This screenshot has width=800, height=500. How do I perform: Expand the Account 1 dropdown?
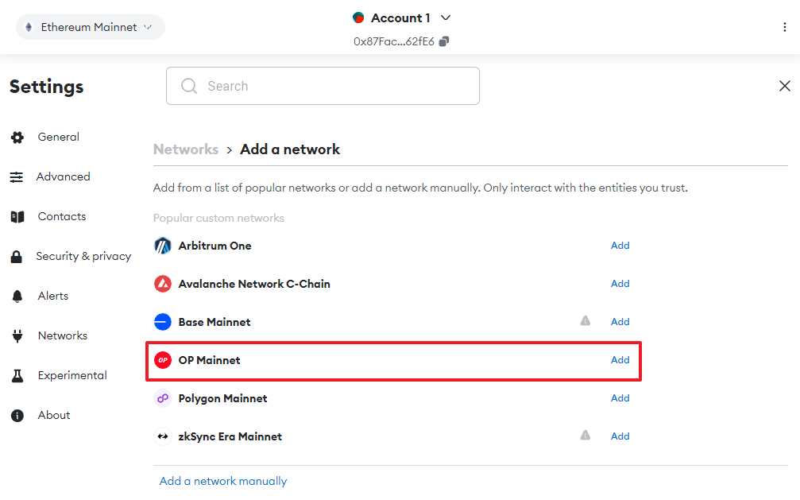tap(446, 17)
